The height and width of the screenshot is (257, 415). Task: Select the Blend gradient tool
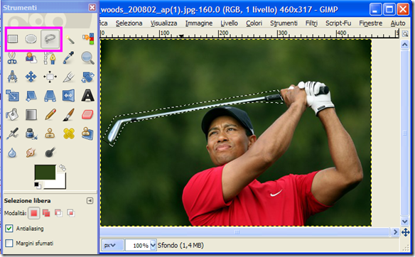click(x=31, y=115)
